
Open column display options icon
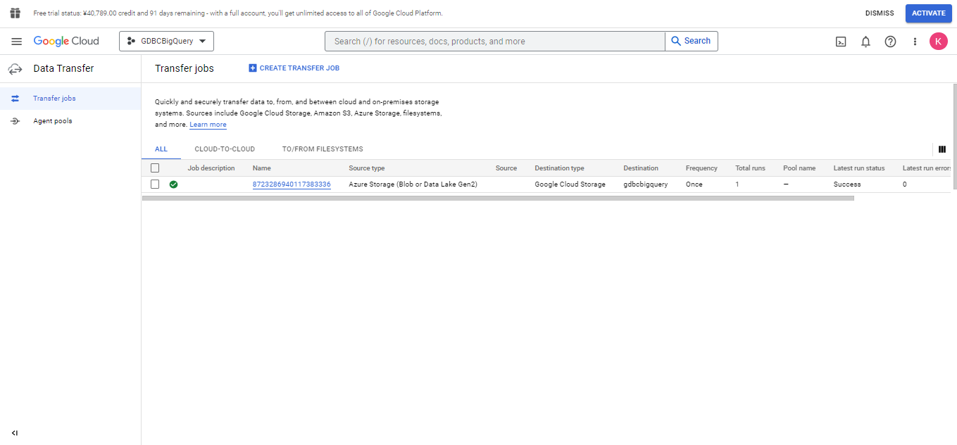click(x=942, y=149)
